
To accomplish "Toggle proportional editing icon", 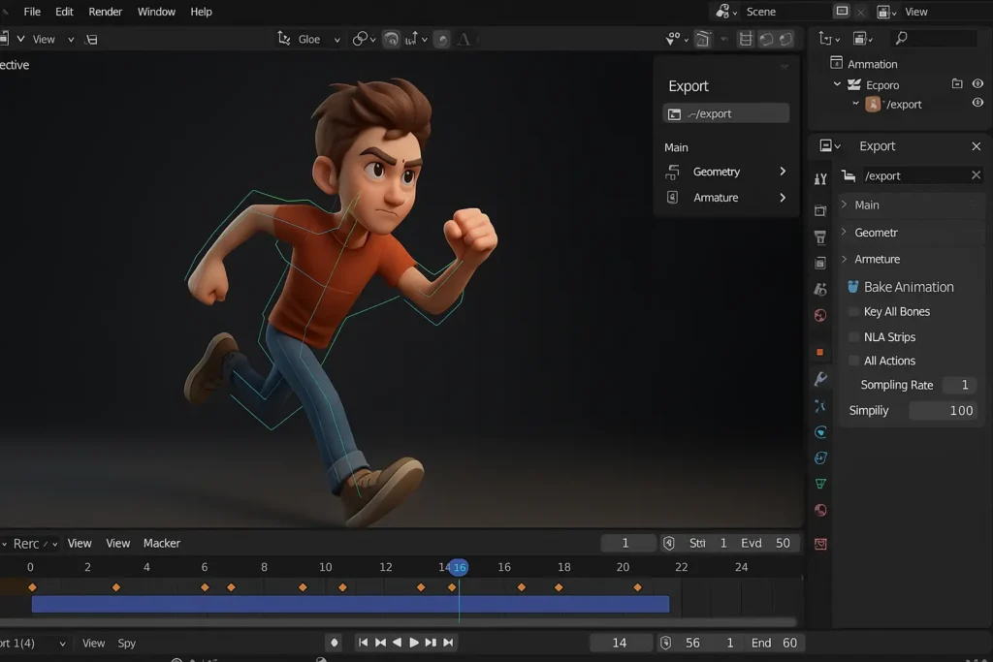I will [x=442, y=40].
